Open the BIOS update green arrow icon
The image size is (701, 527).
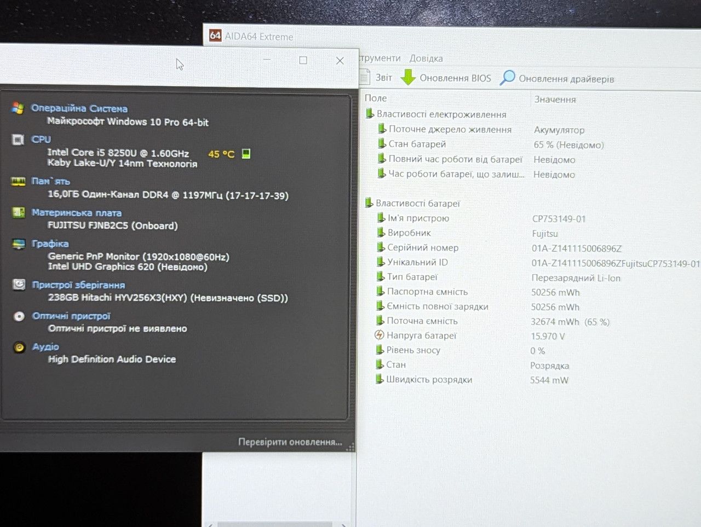(408, 78)
